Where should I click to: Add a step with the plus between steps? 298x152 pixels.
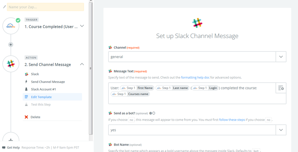click(11, 45)
